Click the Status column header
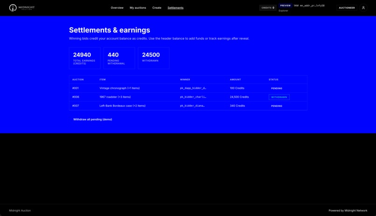Viewport: 376px width, 216px height. [x=273, y=80]
